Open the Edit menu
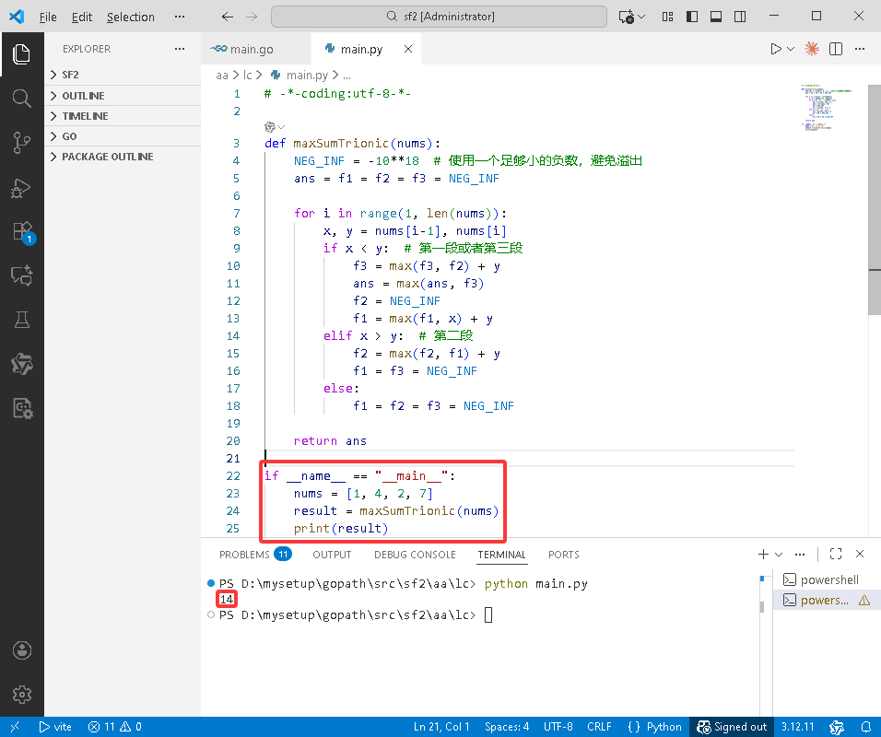881x737 pixels. click(x=81, y=17)
